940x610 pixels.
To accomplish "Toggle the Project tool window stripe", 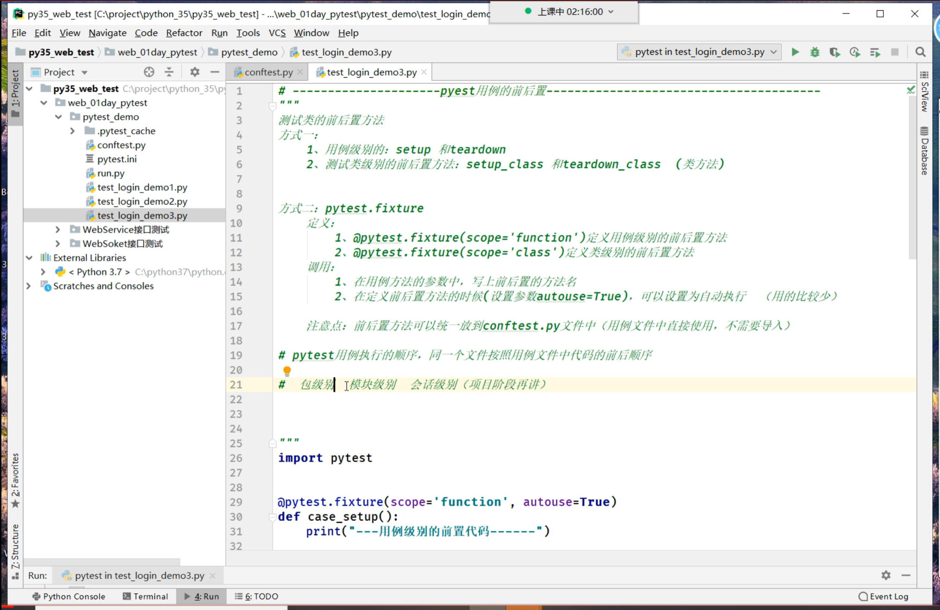I will tap(15, 94).
